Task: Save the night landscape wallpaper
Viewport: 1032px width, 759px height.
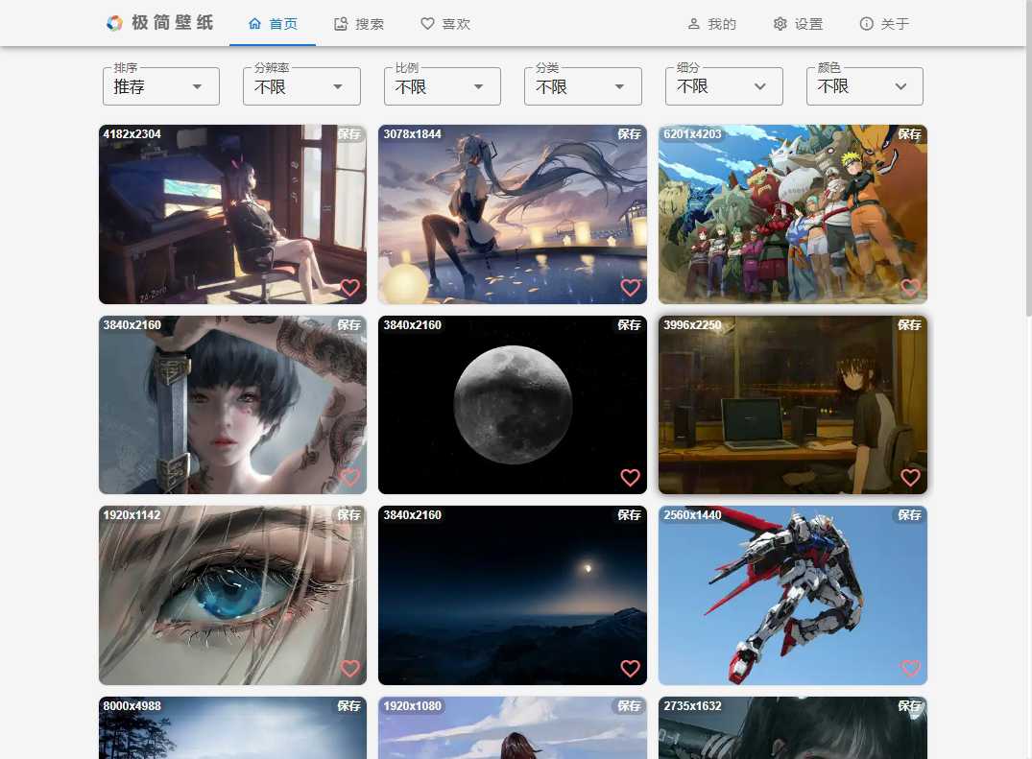Action: (x=629, y=515)
